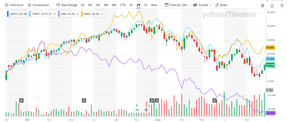
Task: Select the 1M time range
Action: pyautogui.click(x=98, y=5)
